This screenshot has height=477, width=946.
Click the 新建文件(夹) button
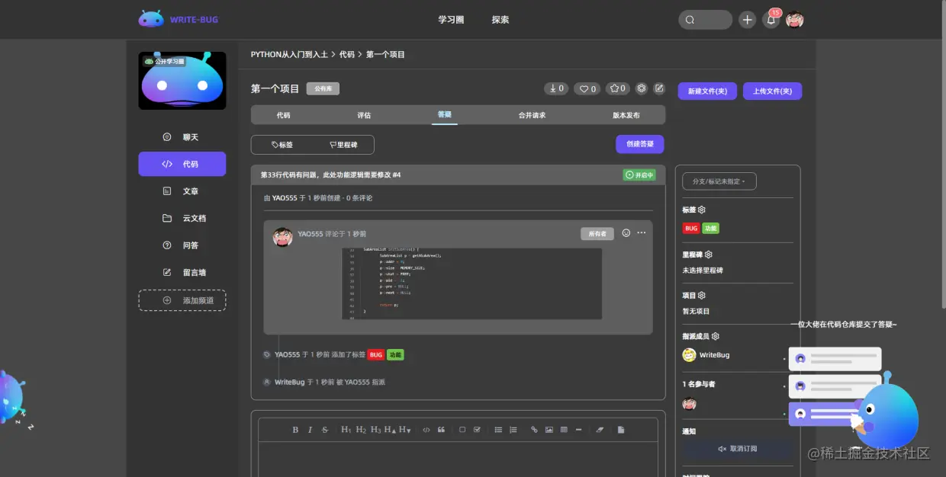pyautogui.click(x=706, y=91)
